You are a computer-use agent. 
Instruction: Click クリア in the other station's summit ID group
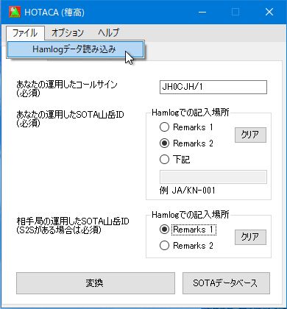[250, 237]
